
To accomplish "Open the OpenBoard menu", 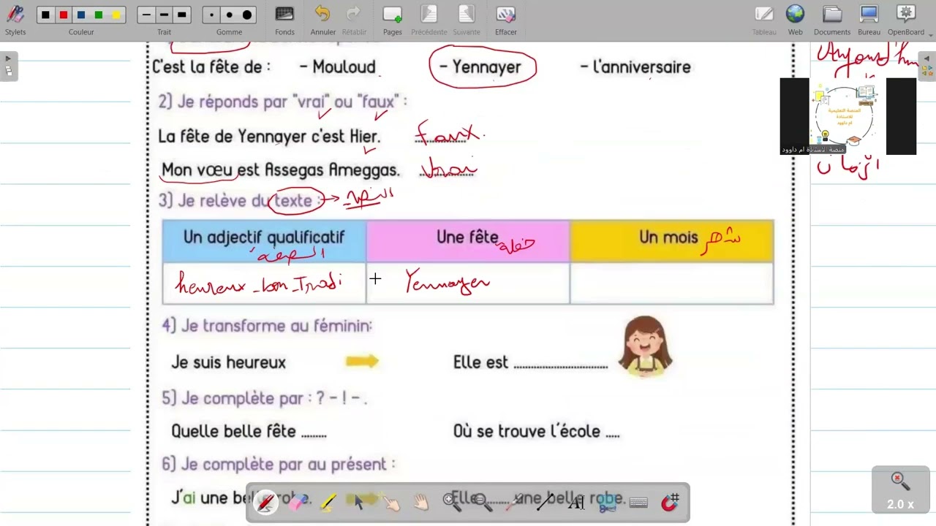I will (907, 20).
